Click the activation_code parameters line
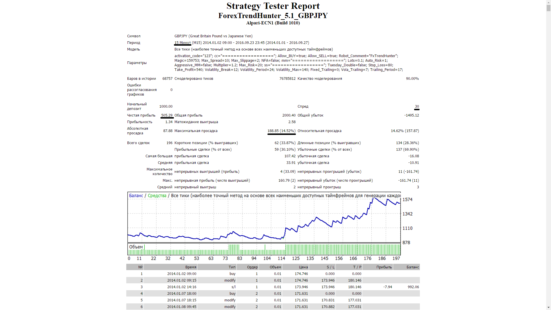The image size is (551, 310). point(286,56)
